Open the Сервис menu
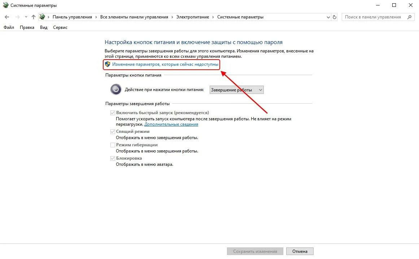 pos(60,27)
